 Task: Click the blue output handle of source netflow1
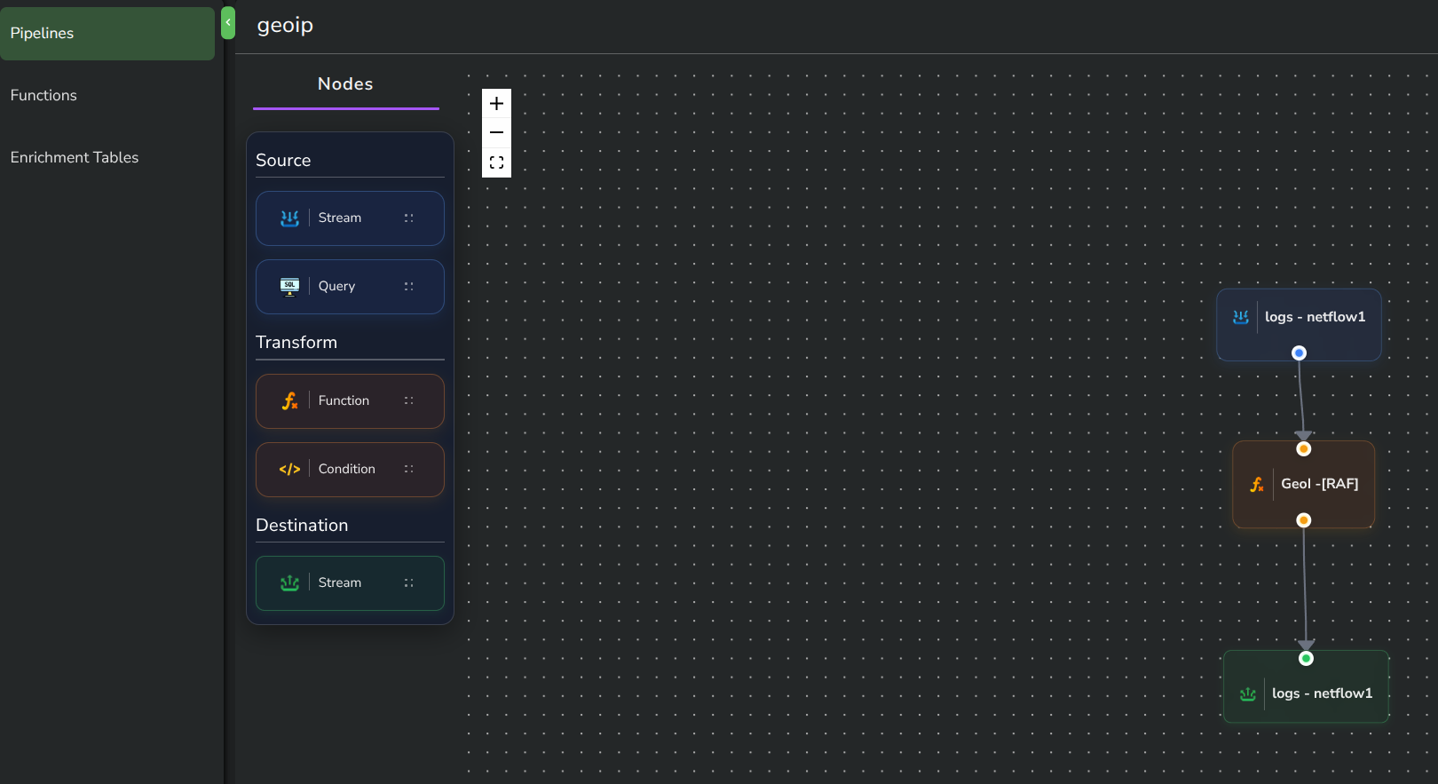pyautogui.click(x=1299, y=353)
